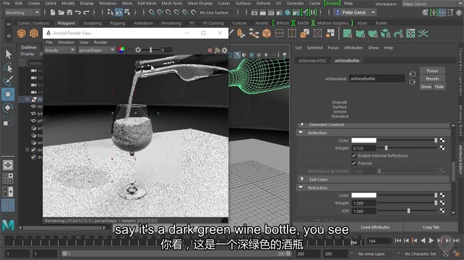Image resolution: width=464 pixels, height=260 pixels.
Task: Click map button for Refraction Color
Action: 442,195
